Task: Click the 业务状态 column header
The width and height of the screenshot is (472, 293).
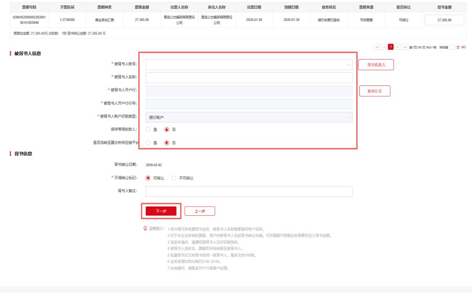Action: point(329,7)
